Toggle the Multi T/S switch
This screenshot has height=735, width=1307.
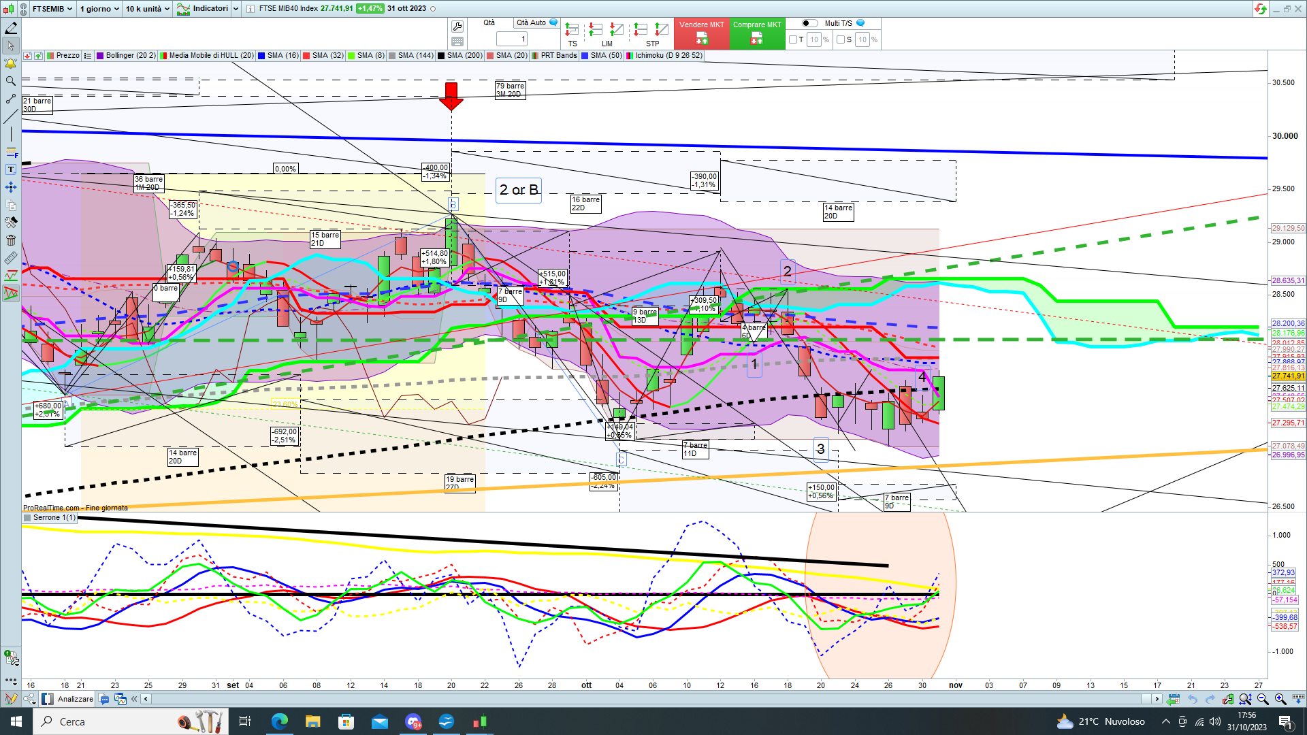809,23
